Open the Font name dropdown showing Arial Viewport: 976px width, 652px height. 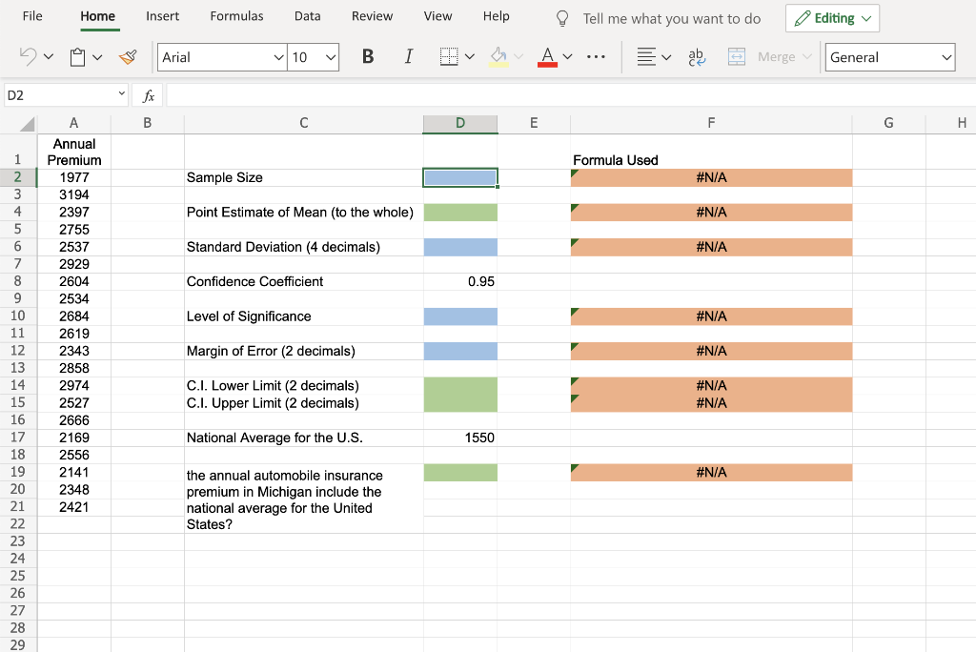[221, 56]
